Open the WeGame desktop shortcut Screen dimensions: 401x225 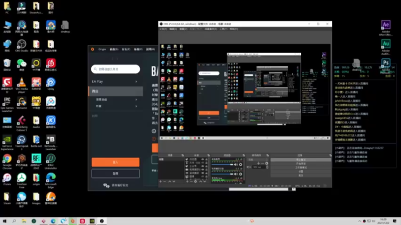coord(22,103)
